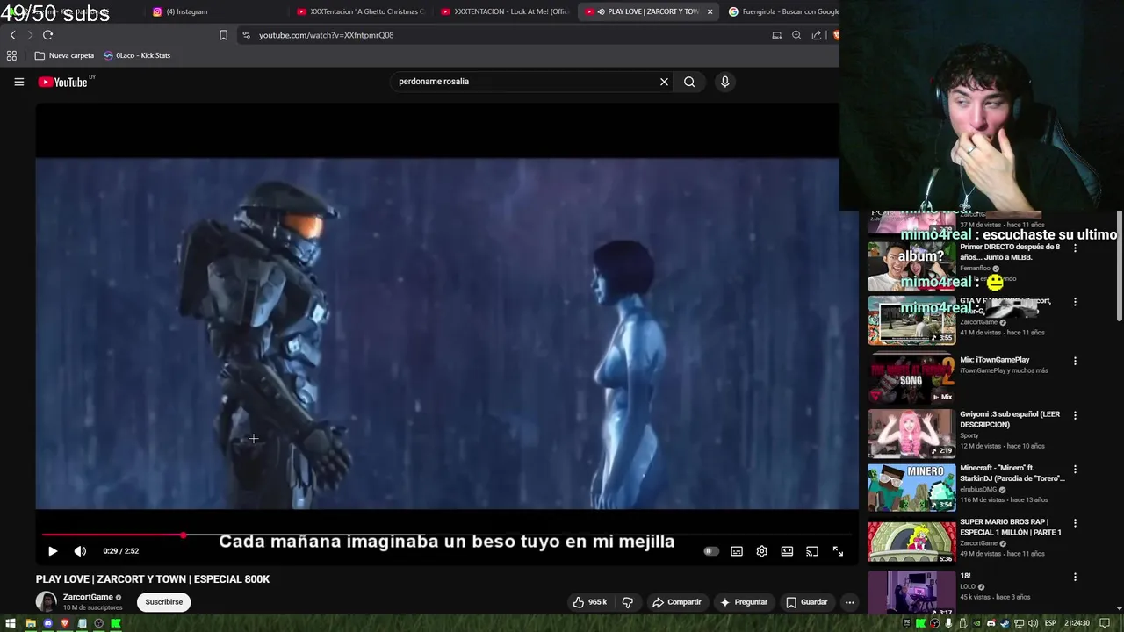Bookmark this page in the browser
This screenshot has height=632, width=1124.
(x=223, y=35)
